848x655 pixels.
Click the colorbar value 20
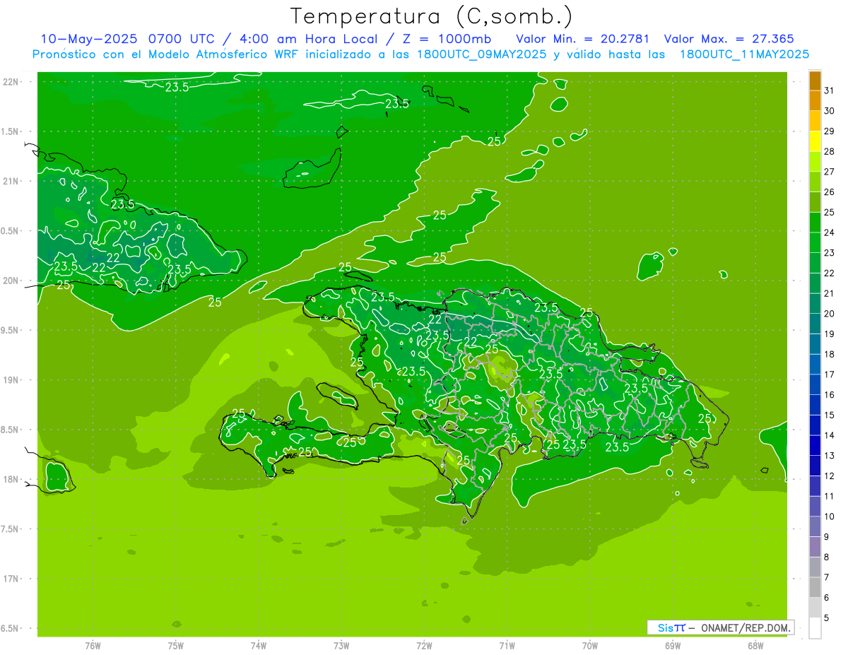coord(829,314)
